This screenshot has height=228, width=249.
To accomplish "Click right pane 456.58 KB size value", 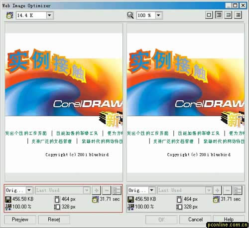I will point(145,199).
